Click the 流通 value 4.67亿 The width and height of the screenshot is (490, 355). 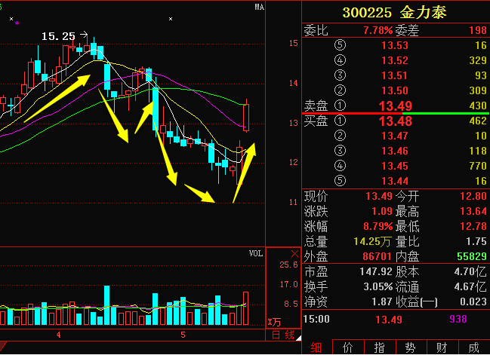[x=470, y=286]
